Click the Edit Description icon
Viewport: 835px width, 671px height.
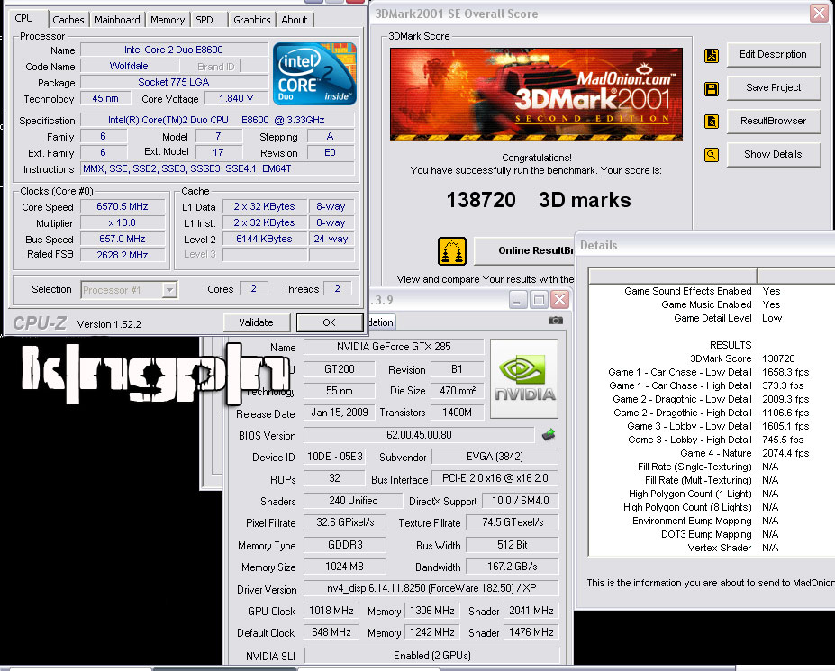click(x=712, y=55)
